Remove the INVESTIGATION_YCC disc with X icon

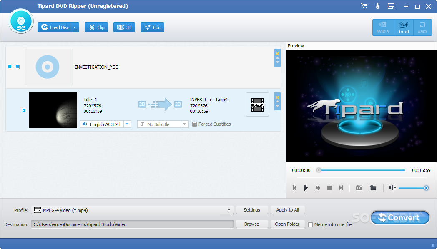[277, 54]
